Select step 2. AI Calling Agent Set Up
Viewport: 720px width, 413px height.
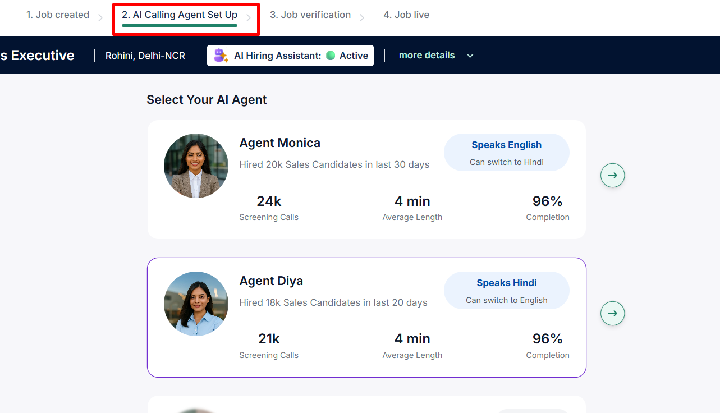click(180, 15)
